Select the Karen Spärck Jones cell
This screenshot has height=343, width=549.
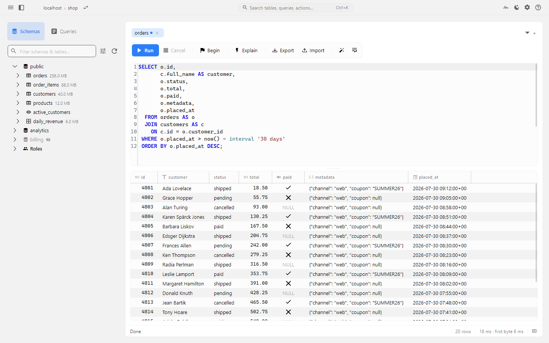(x=183, y=217)
